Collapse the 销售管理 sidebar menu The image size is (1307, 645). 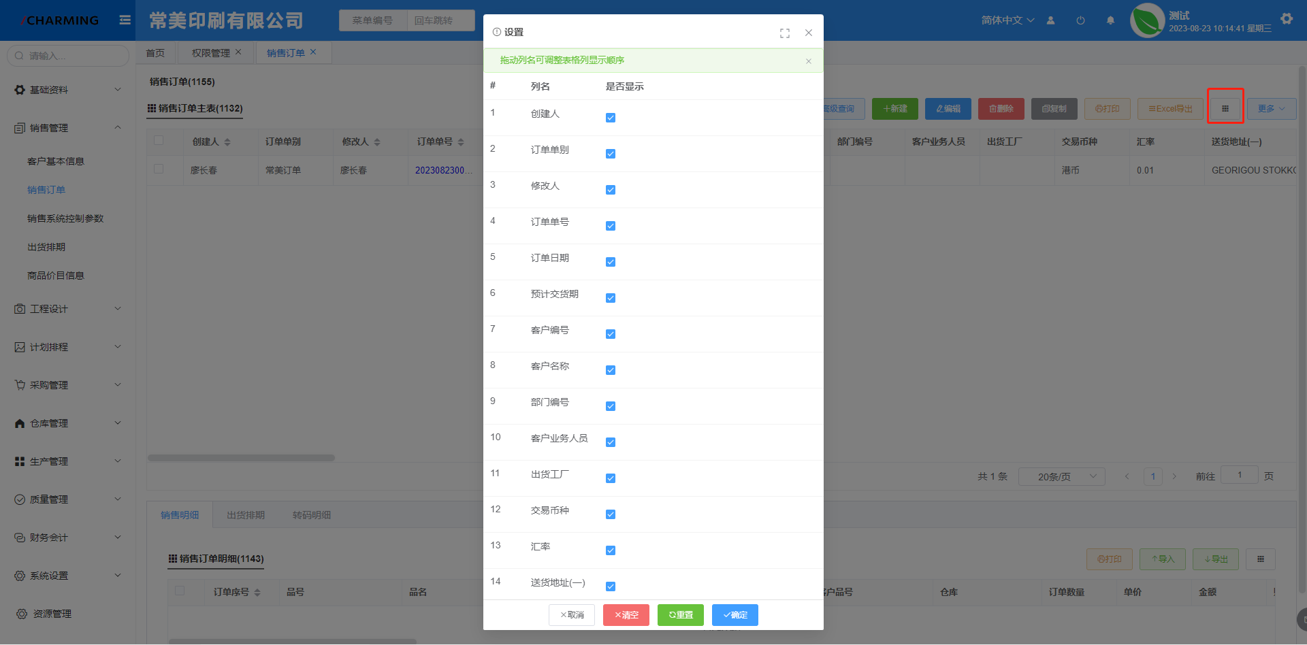[x=68, y=128]
